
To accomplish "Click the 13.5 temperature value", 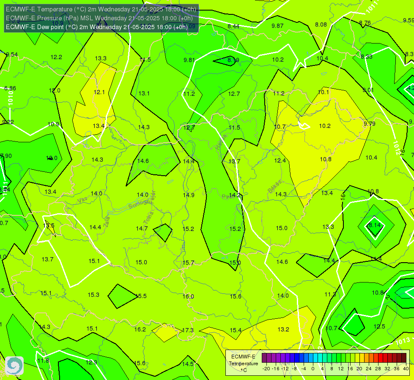I will pyautogui.click(x=49, y=226).
